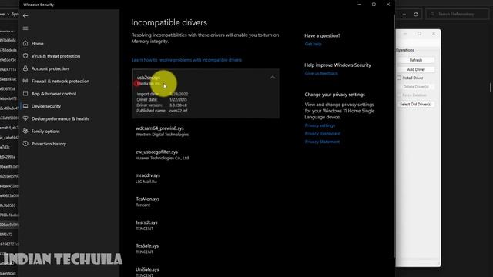
Task: Click the Account protection person icon
Action: [25, 68]
